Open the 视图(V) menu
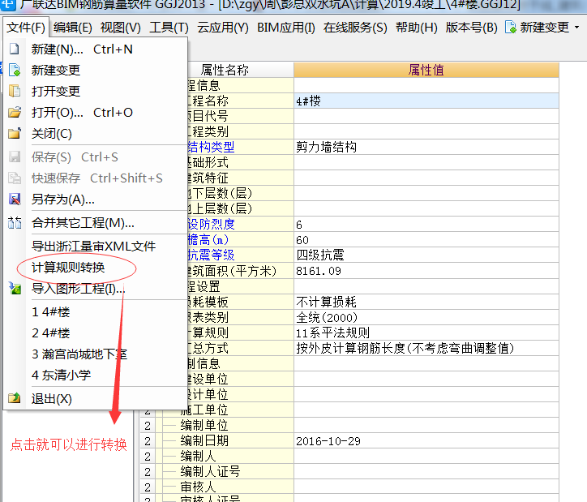 tap(121, 28)
